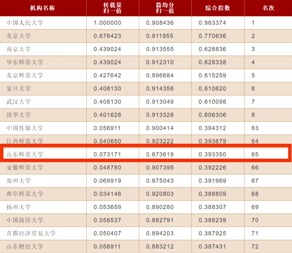Click the value 0.913555
This screenshot has width=292, height=253.
[160, 49]
